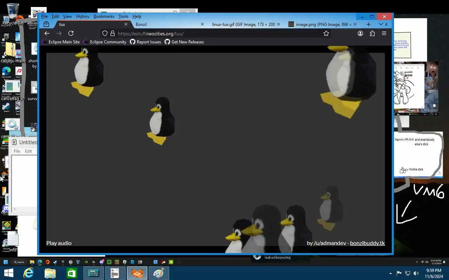Click the Search box on the inner taskbar

pos(19,262)
